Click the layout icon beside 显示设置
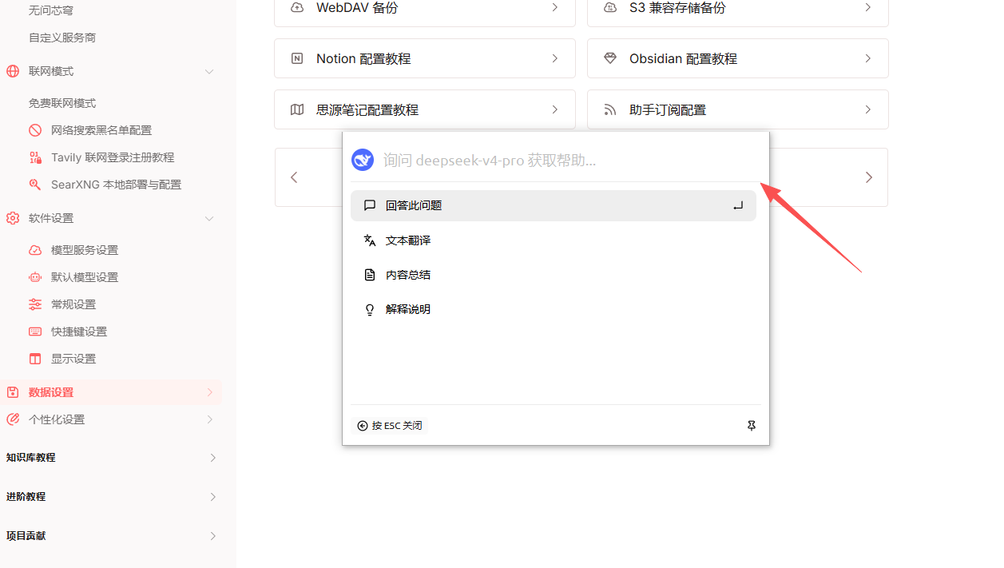The width and height of the screenshot is (1004, 568). pyautogui.click(x=35, y=359)
